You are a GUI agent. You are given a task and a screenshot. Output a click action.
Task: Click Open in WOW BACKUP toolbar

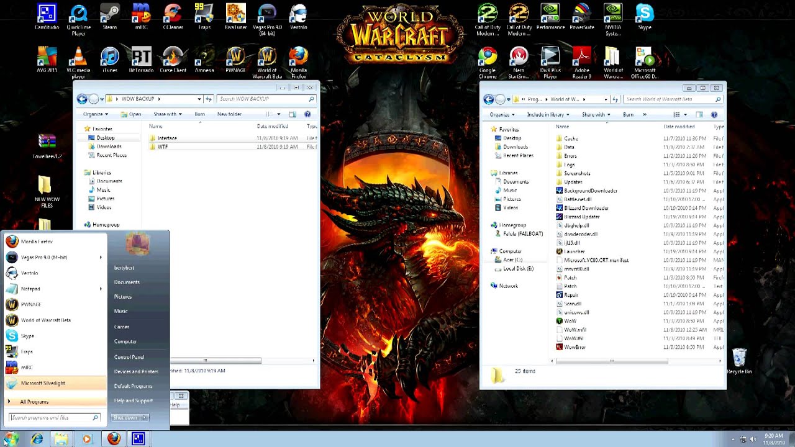tap(131, 114)
